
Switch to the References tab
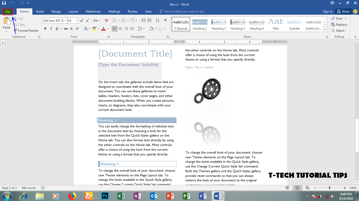click(x=93, y=12)
